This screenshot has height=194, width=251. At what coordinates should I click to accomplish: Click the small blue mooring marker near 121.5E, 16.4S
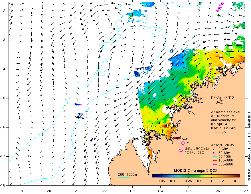[x=91, y=140]
